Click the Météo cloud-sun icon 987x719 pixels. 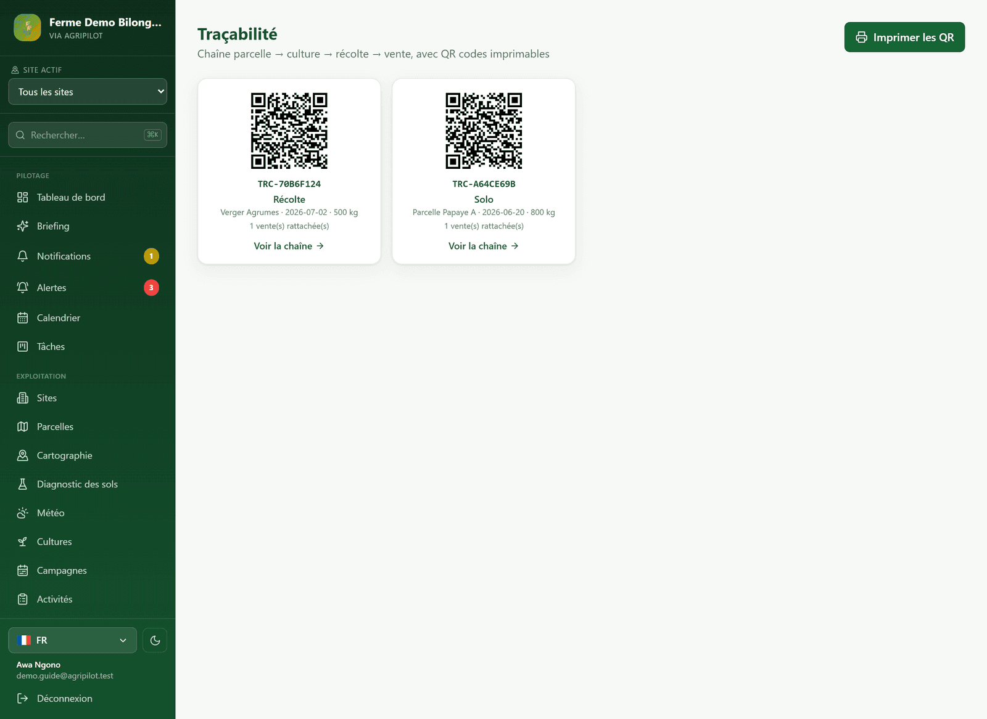23,513
